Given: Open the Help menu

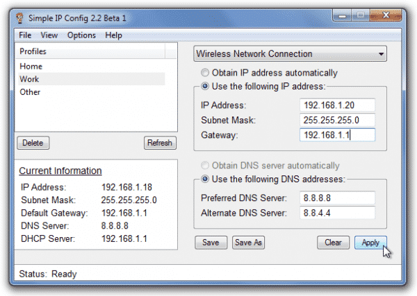Looking at the screenshot, I should click(113, 35).
